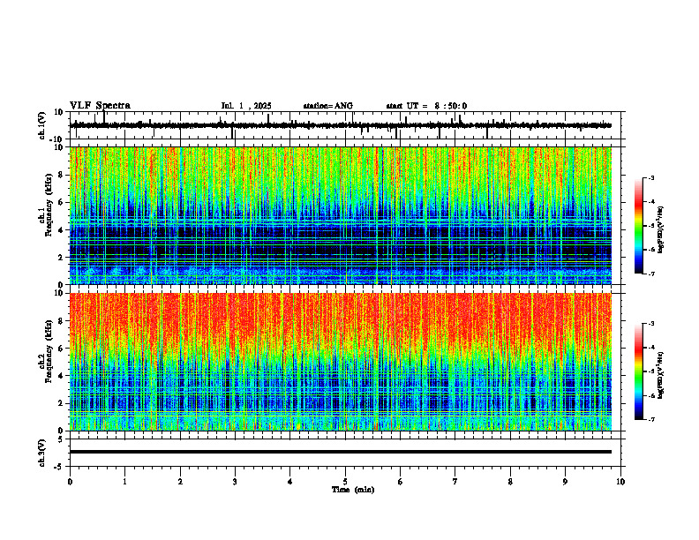Click the "-7" label below the ch.2 colorbar
The image size is (699, 540).
[650, 419]
